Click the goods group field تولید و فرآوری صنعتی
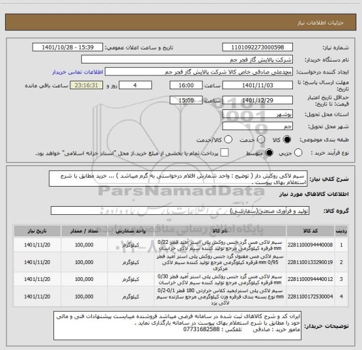The width and height of the screenshot is (362, 350). click(x=180, y=211)
